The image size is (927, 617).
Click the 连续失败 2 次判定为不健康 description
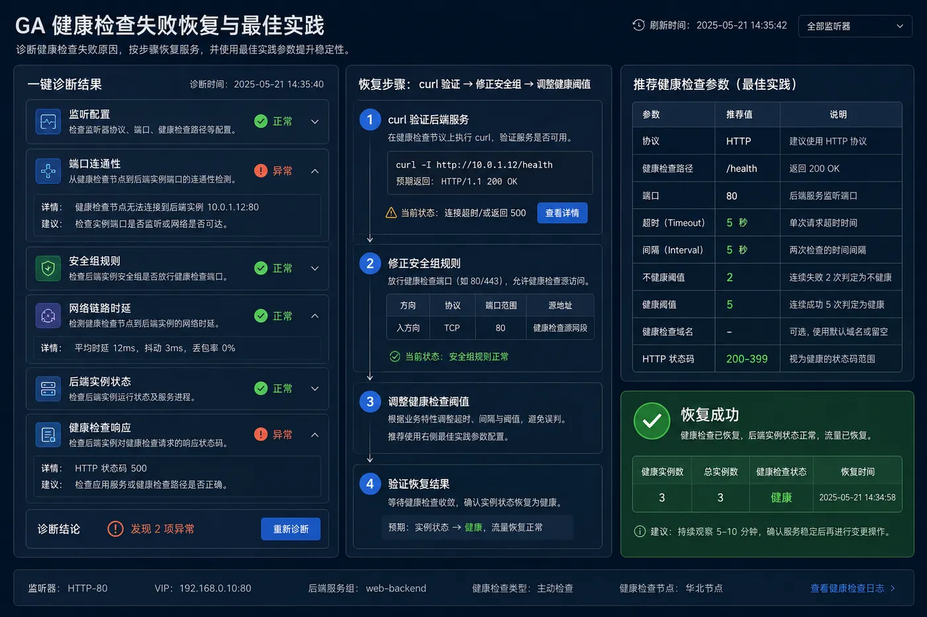point(840,277)
